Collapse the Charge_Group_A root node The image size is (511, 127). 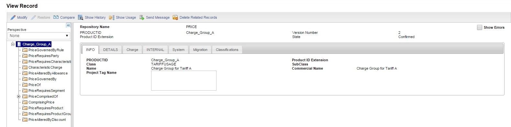pos(13,44)
